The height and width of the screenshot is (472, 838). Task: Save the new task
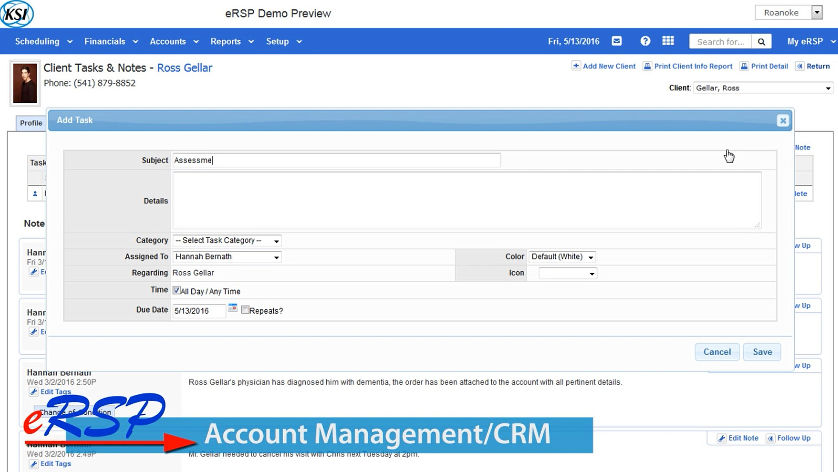tap(762, 352)
